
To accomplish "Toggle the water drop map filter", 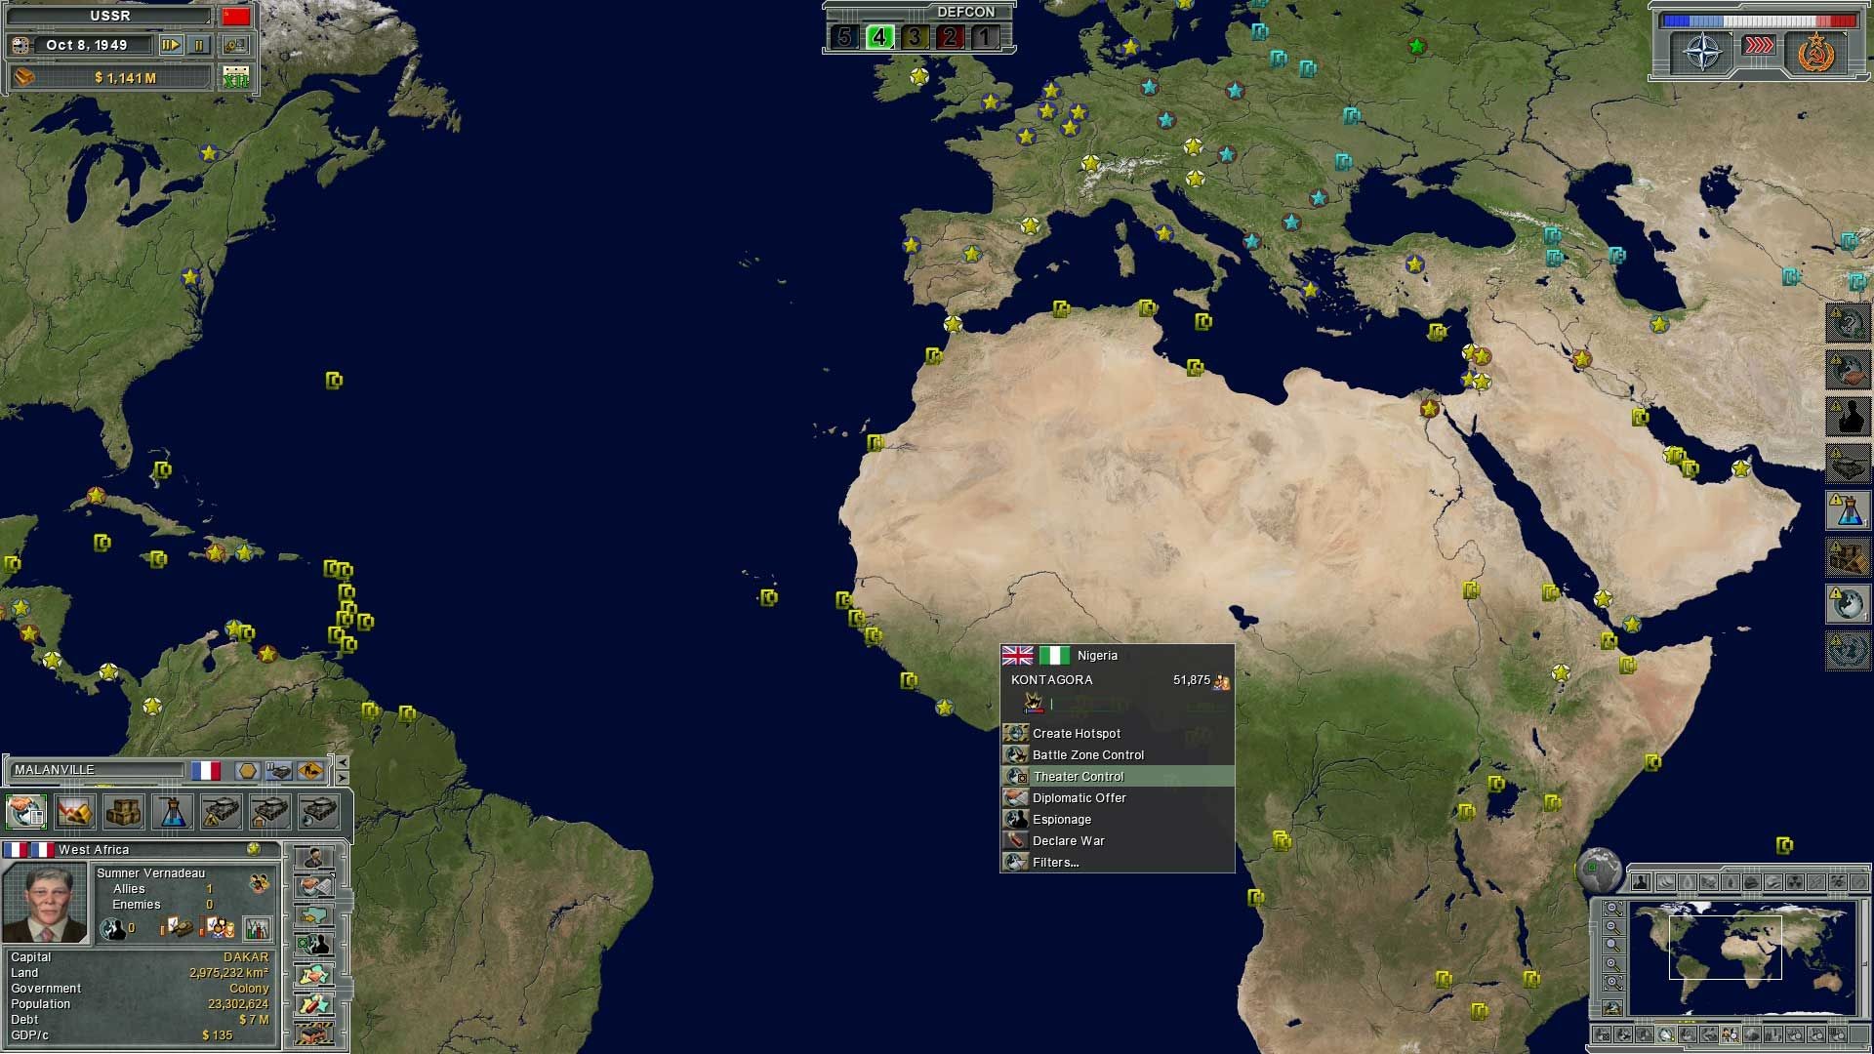I will pos(1687,882).
